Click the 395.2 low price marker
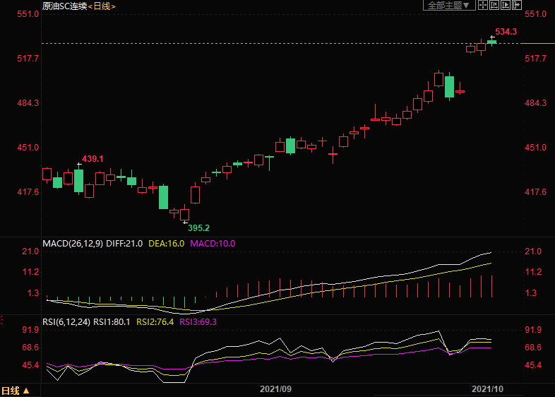The width and height of the screenshot is (555, 397). [x=197, y=228]
